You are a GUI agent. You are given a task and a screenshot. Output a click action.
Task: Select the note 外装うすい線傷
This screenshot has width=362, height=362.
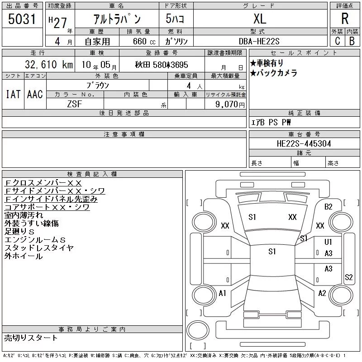(31, 223)
